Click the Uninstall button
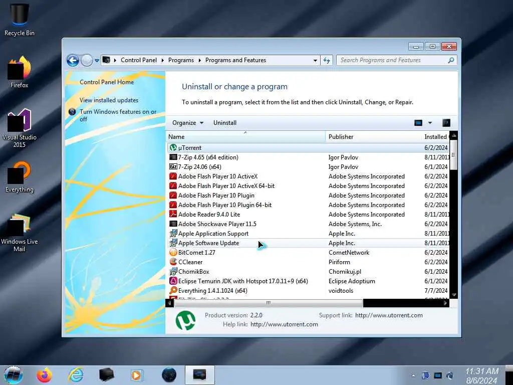 (x=225, y=123)
